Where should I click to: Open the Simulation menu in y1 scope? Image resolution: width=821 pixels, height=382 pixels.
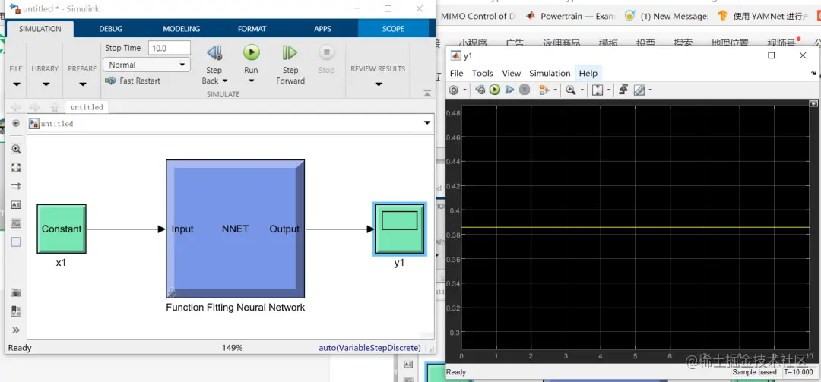[x=550, y=73]
